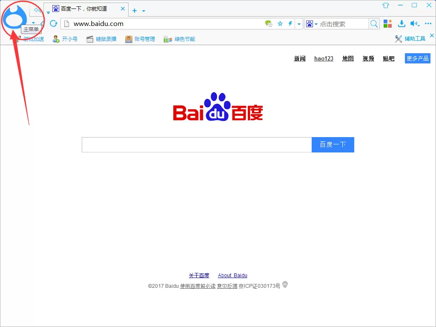Viewport: 436px width, 327px height.
Task: Open the browser main menu logo
Action: click(x=14, y=17)
